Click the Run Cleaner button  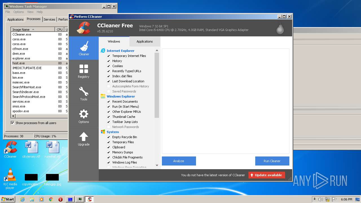(x=272, y=161)
